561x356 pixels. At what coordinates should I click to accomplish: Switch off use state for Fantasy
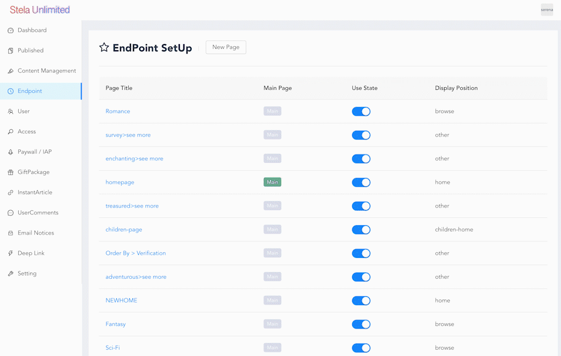[361, 324]
